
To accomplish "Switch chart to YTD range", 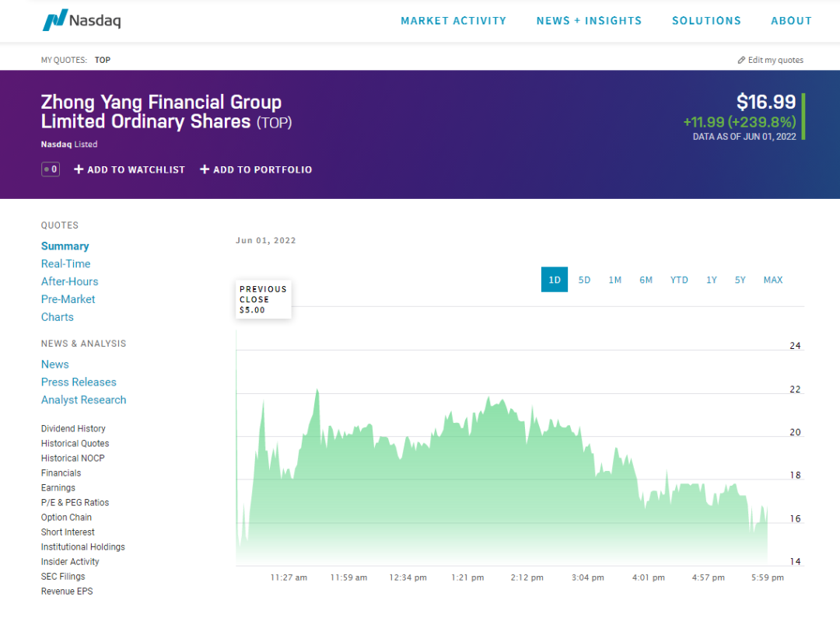I will [679, 280].
